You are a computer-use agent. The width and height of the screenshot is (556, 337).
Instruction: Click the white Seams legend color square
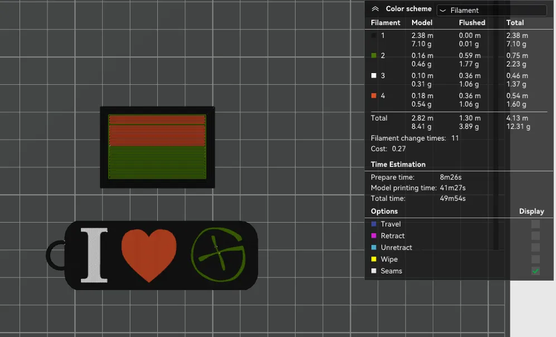click(x=374, y=271)
